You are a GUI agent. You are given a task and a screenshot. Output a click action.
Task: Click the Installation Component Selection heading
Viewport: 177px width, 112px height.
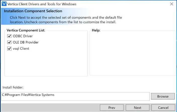click(33, 11)
